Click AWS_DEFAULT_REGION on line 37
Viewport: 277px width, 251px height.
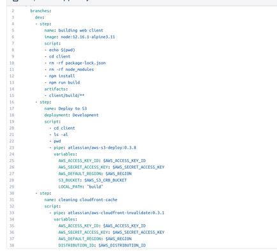(80, 239)
